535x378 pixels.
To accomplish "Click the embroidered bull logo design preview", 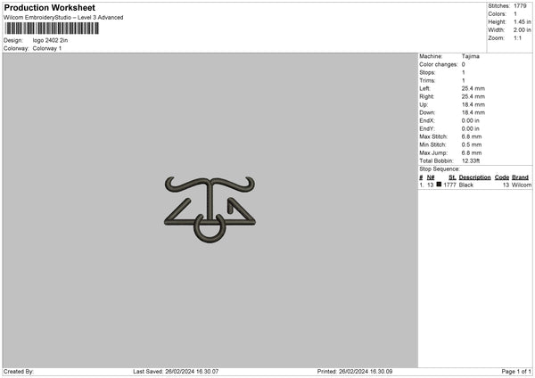I will pyautogui.click(x=210, y=210).
